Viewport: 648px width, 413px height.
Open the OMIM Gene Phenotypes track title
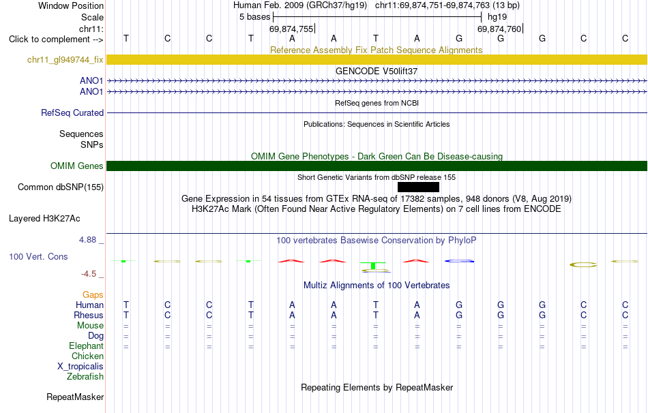377,157
